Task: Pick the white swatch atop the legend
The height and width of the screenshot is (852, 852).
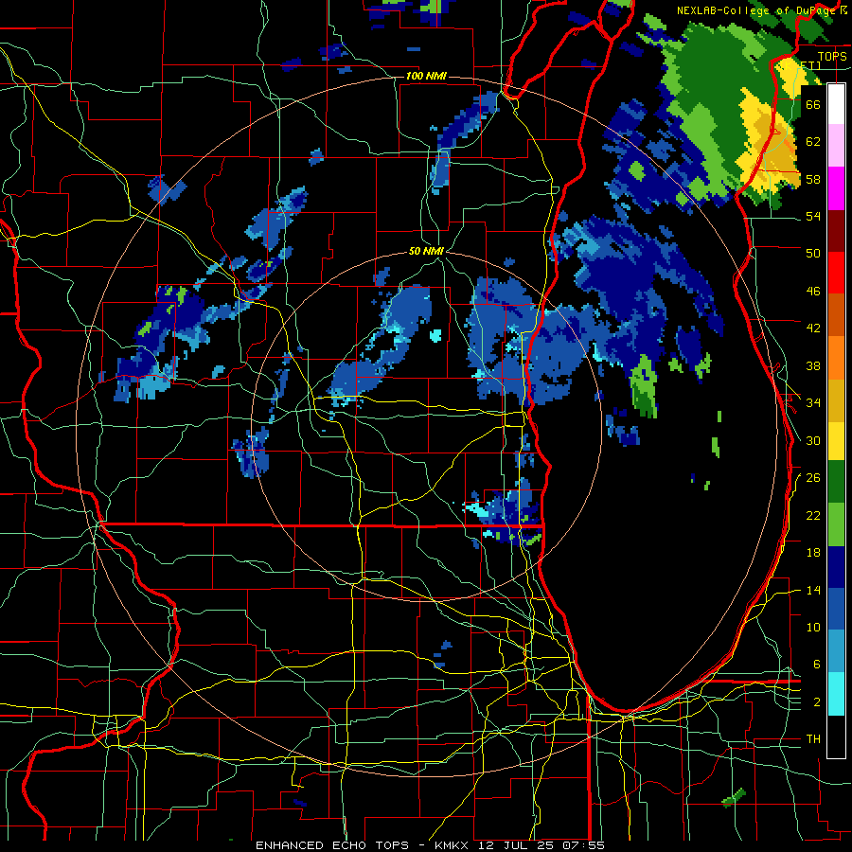Action: coord(836,104)
